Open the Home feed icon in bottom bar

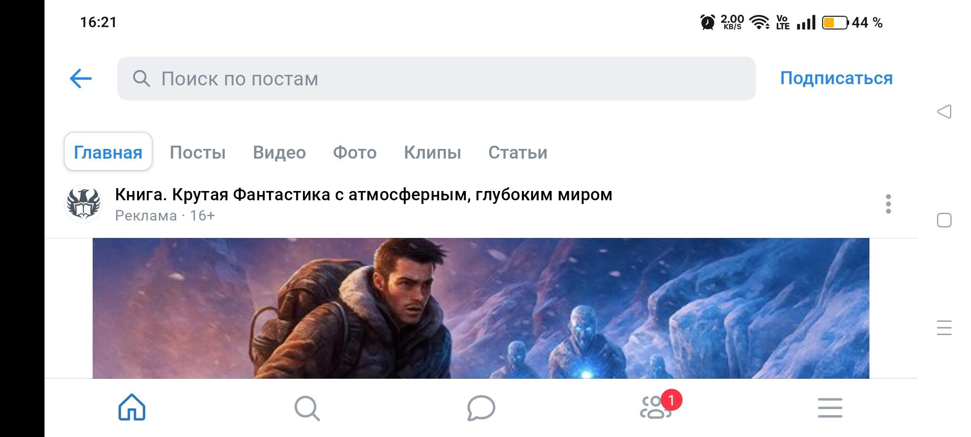click(132, 407)
